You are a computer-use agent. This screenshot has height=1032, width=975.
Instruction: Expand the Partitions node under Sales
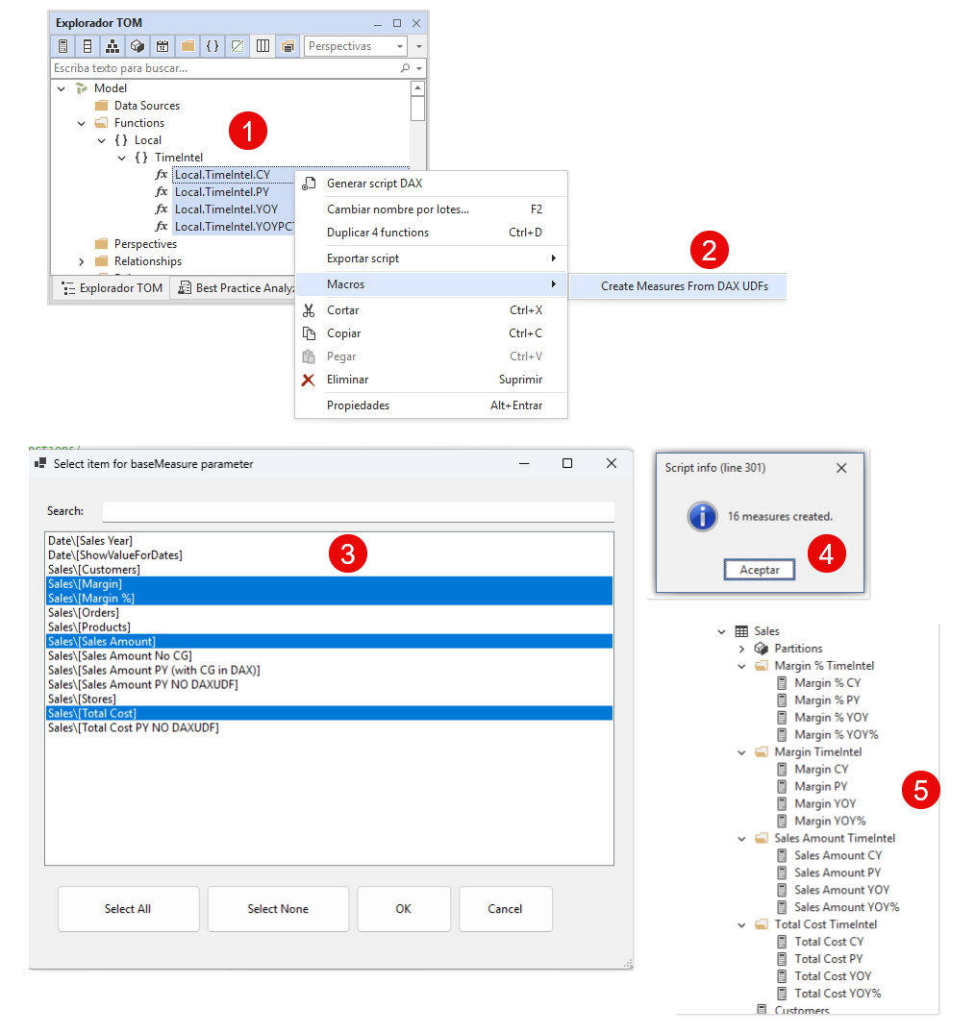[741, 649]
